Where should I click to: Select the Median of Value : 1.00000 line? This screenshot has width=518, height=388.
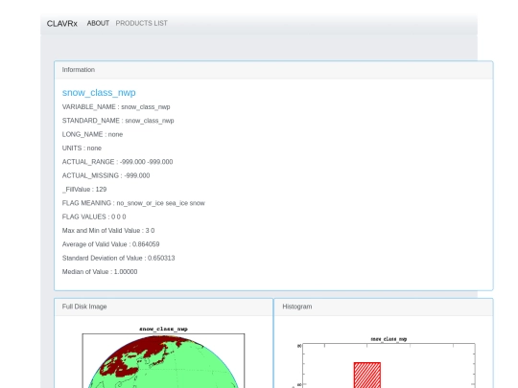(100, 271)
